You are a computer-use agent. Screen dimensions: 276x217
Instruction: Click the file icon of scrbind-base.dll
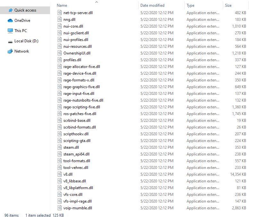pyautogui.click(x=60, y=121)
